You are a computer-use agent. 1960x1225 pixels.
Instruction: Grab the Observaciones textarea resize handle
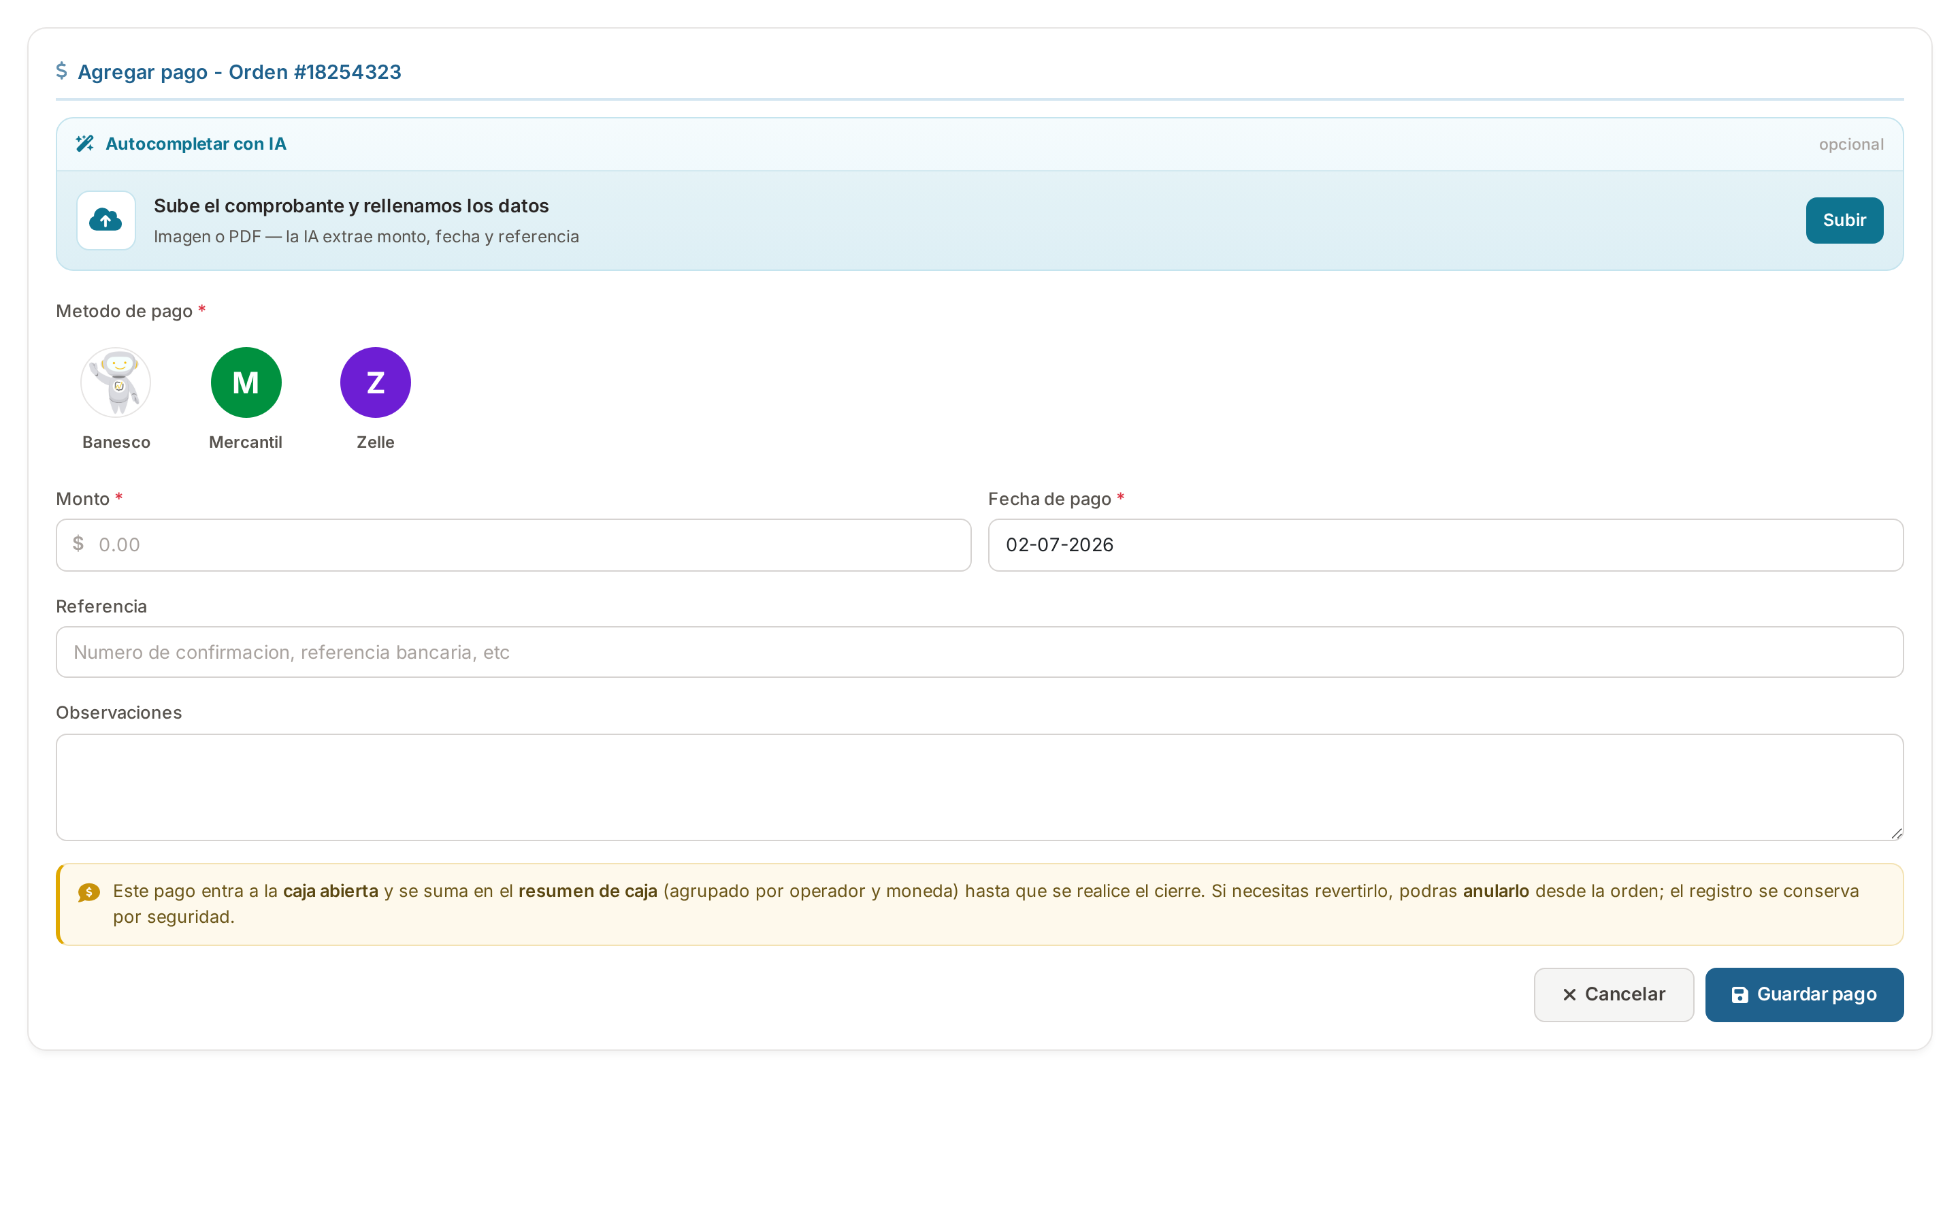pos(1896,833)
